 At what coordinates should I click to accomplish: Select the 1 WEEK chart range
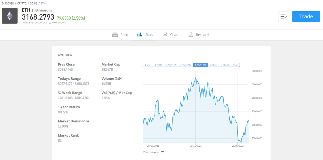pyautogui.click(x=158, y=65)
